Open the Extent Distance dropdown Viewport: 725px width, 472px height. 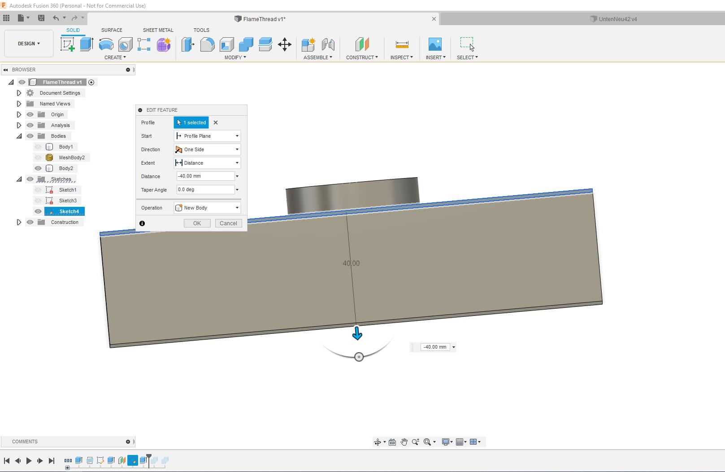(x=207, y=163)
